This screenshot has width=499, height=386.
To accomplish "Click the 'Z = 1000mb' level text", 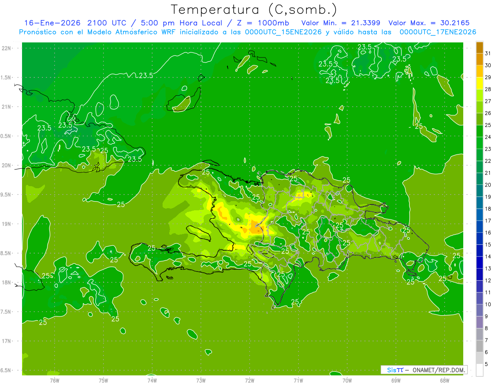I will [x=263, y=23].
